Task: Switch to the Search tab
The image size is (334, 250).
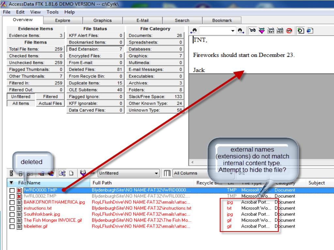Action: tap(182, 21)
